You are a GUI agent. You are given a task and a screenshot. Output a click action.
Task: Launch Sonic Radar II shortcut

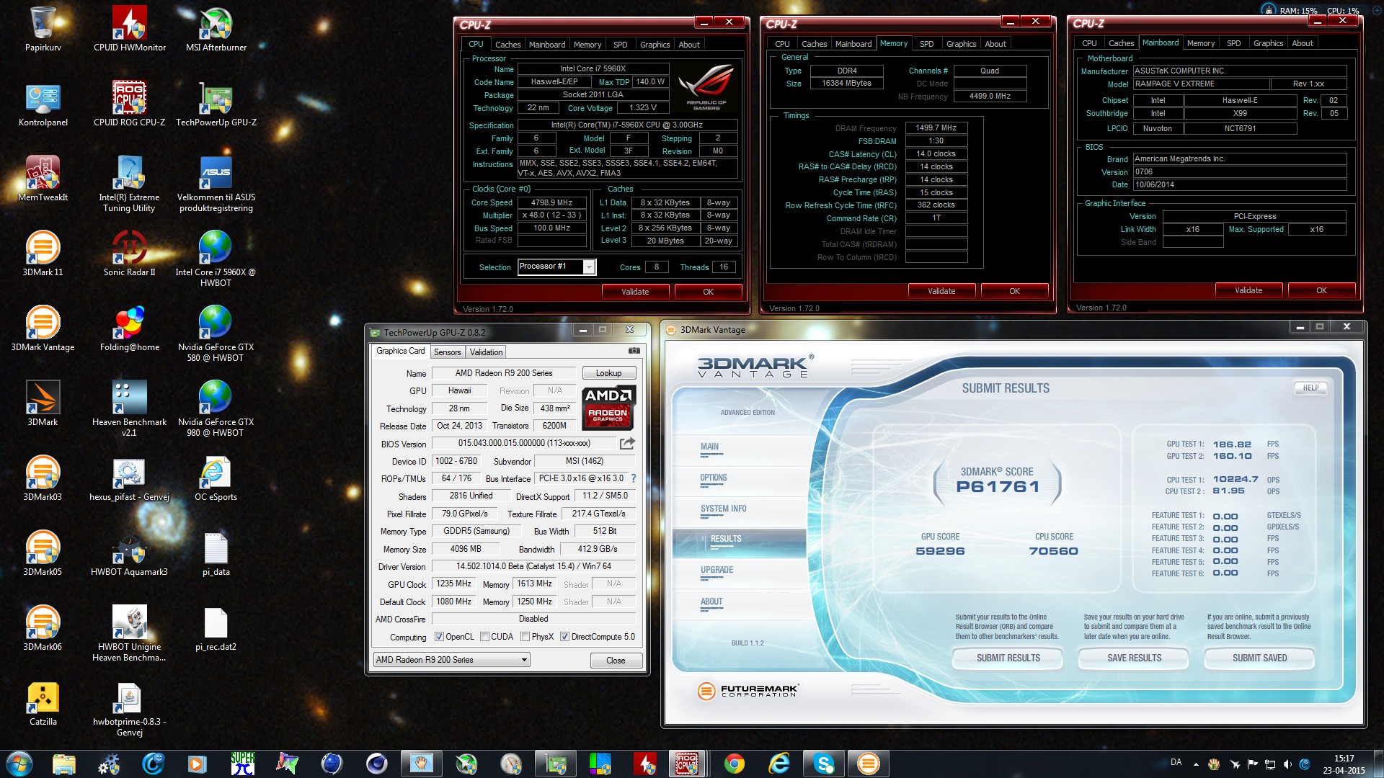(x=130, y=254)
